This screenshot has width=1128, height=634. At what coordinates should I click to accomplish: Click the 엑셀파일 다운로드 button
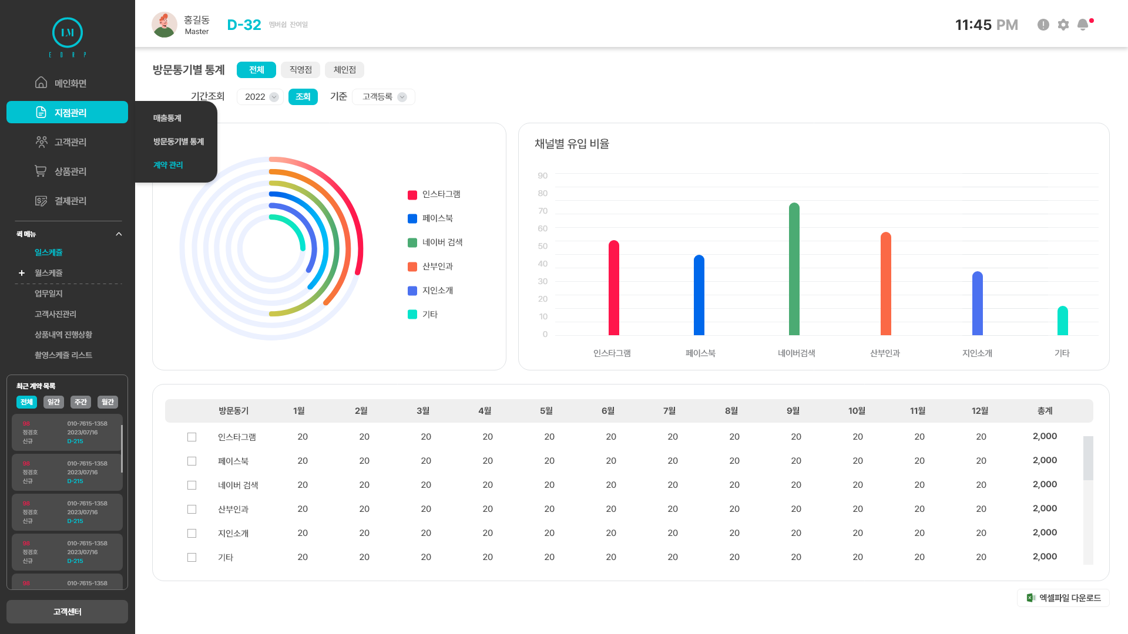(1063, 598)
